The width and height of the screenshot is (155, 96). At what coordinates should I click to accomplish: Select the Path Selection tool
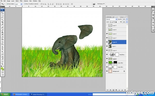tap(2, 52)
